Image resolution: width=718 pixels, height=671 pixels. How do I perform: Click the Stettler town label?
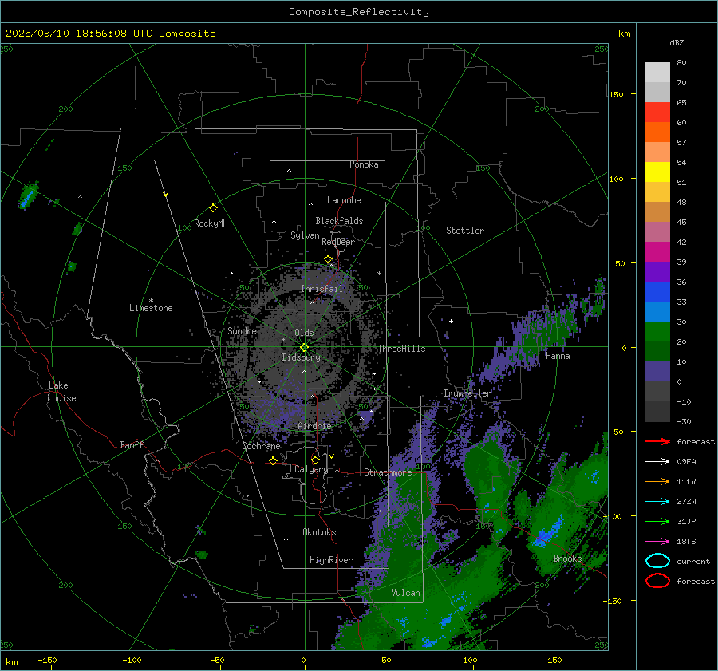point(465,231)
